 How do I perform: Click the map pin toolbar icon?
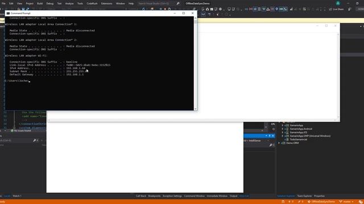point(277,9)
